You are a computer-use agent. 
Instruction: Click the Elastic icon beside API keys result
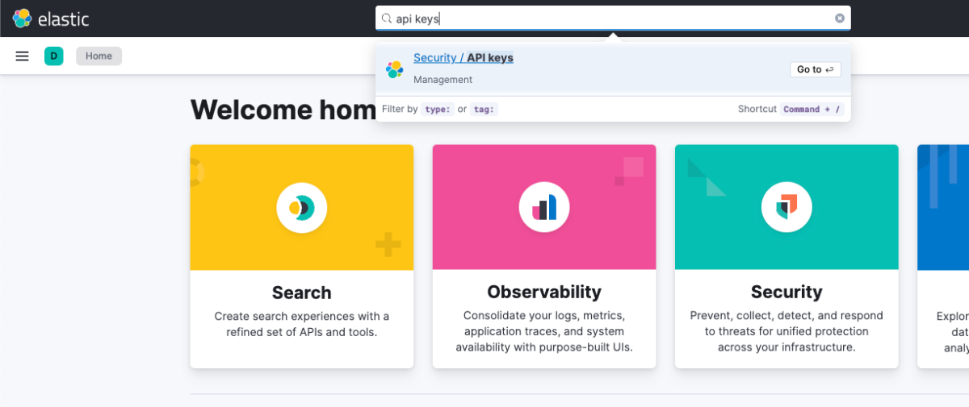click(394, 69)
